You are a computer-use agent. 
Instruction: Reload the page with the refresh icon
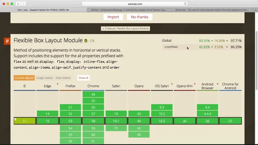185,4
